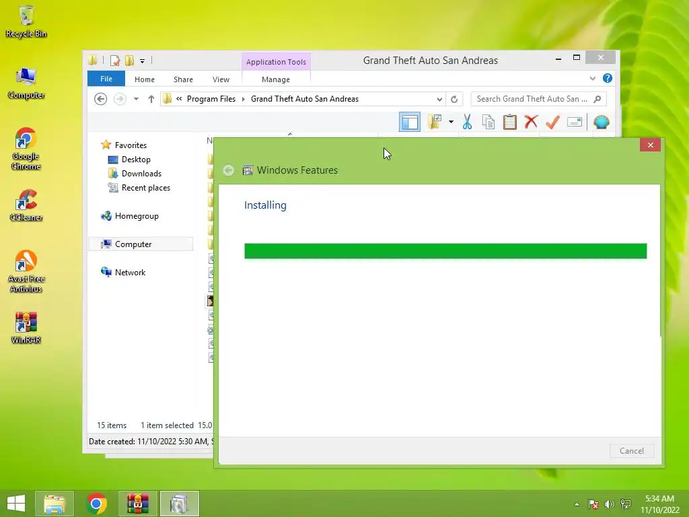Click the green installing progress bar
Viewport: 689px width, 517px height.
445,251
